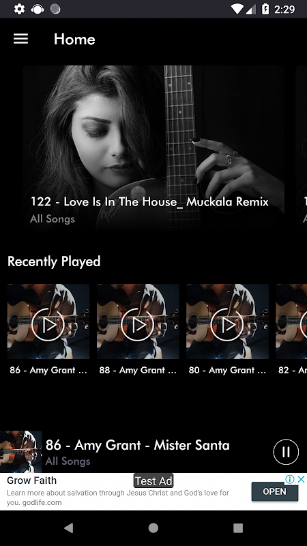Open the now-playing bar album art
This screenshot has height=546, width=307.
pyautogui.click(x=21, y=452)
